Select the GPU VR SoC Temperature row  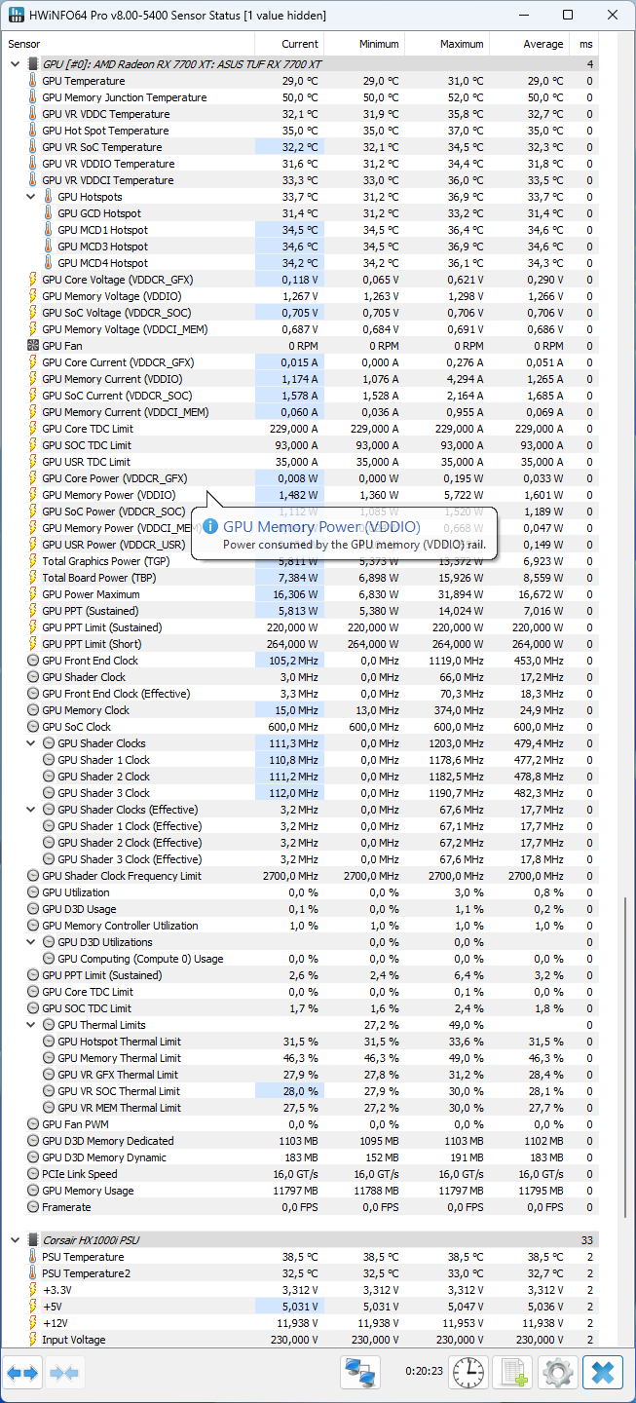coord(302,147)
